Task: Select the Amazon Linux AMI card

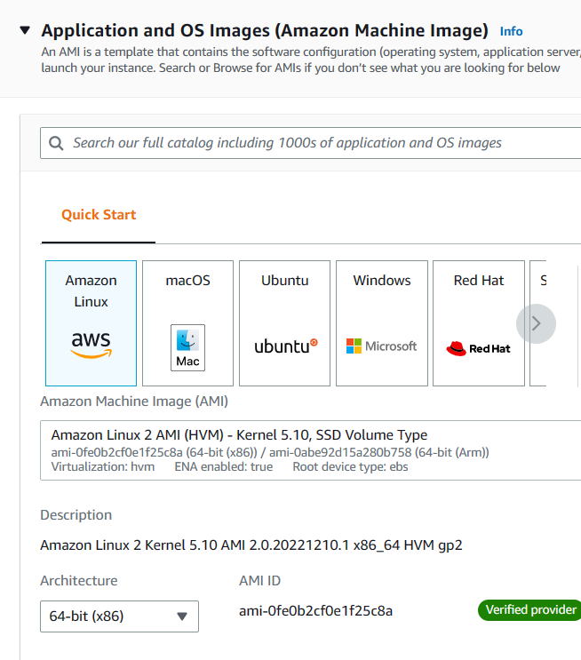Action: [91, 323]
